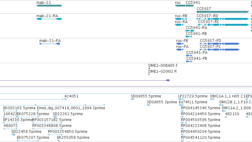Click the RP004223408.5prime label
This screenshot has width=252, height=142.
click(200, 126)
